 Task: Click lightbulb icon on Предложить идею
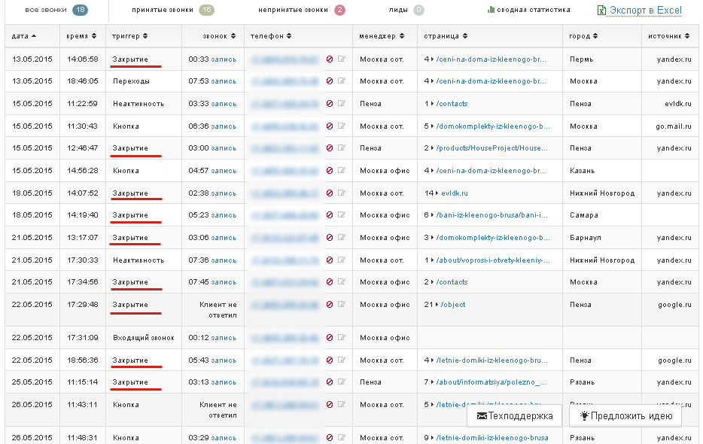coord(584,415)
